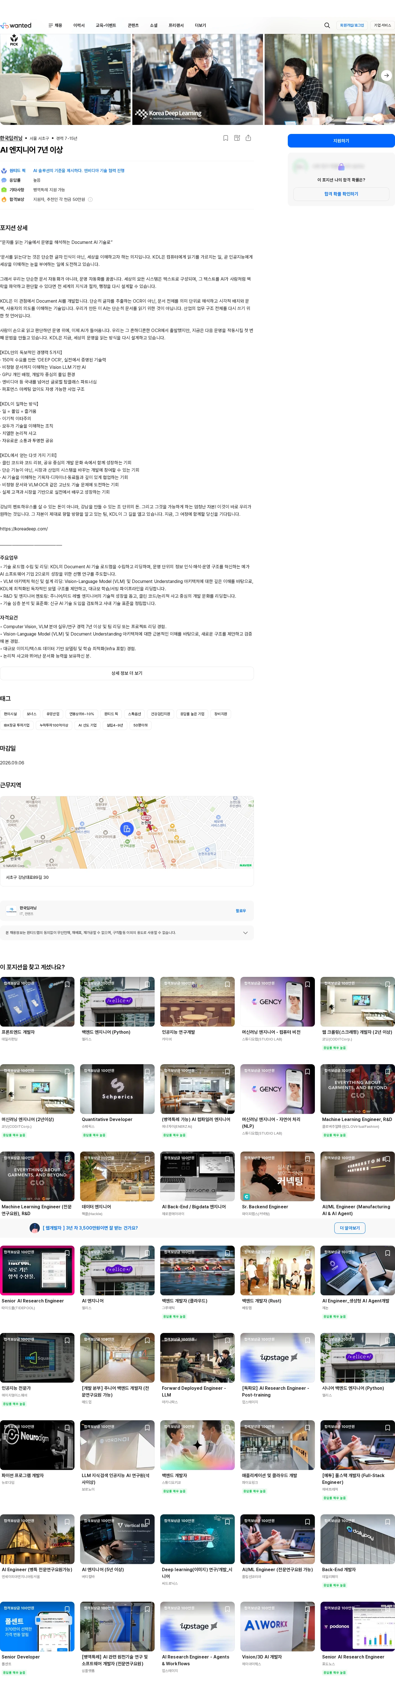
Task: Select the AI 선도 기업 tag
Action: tap(87, 725)
